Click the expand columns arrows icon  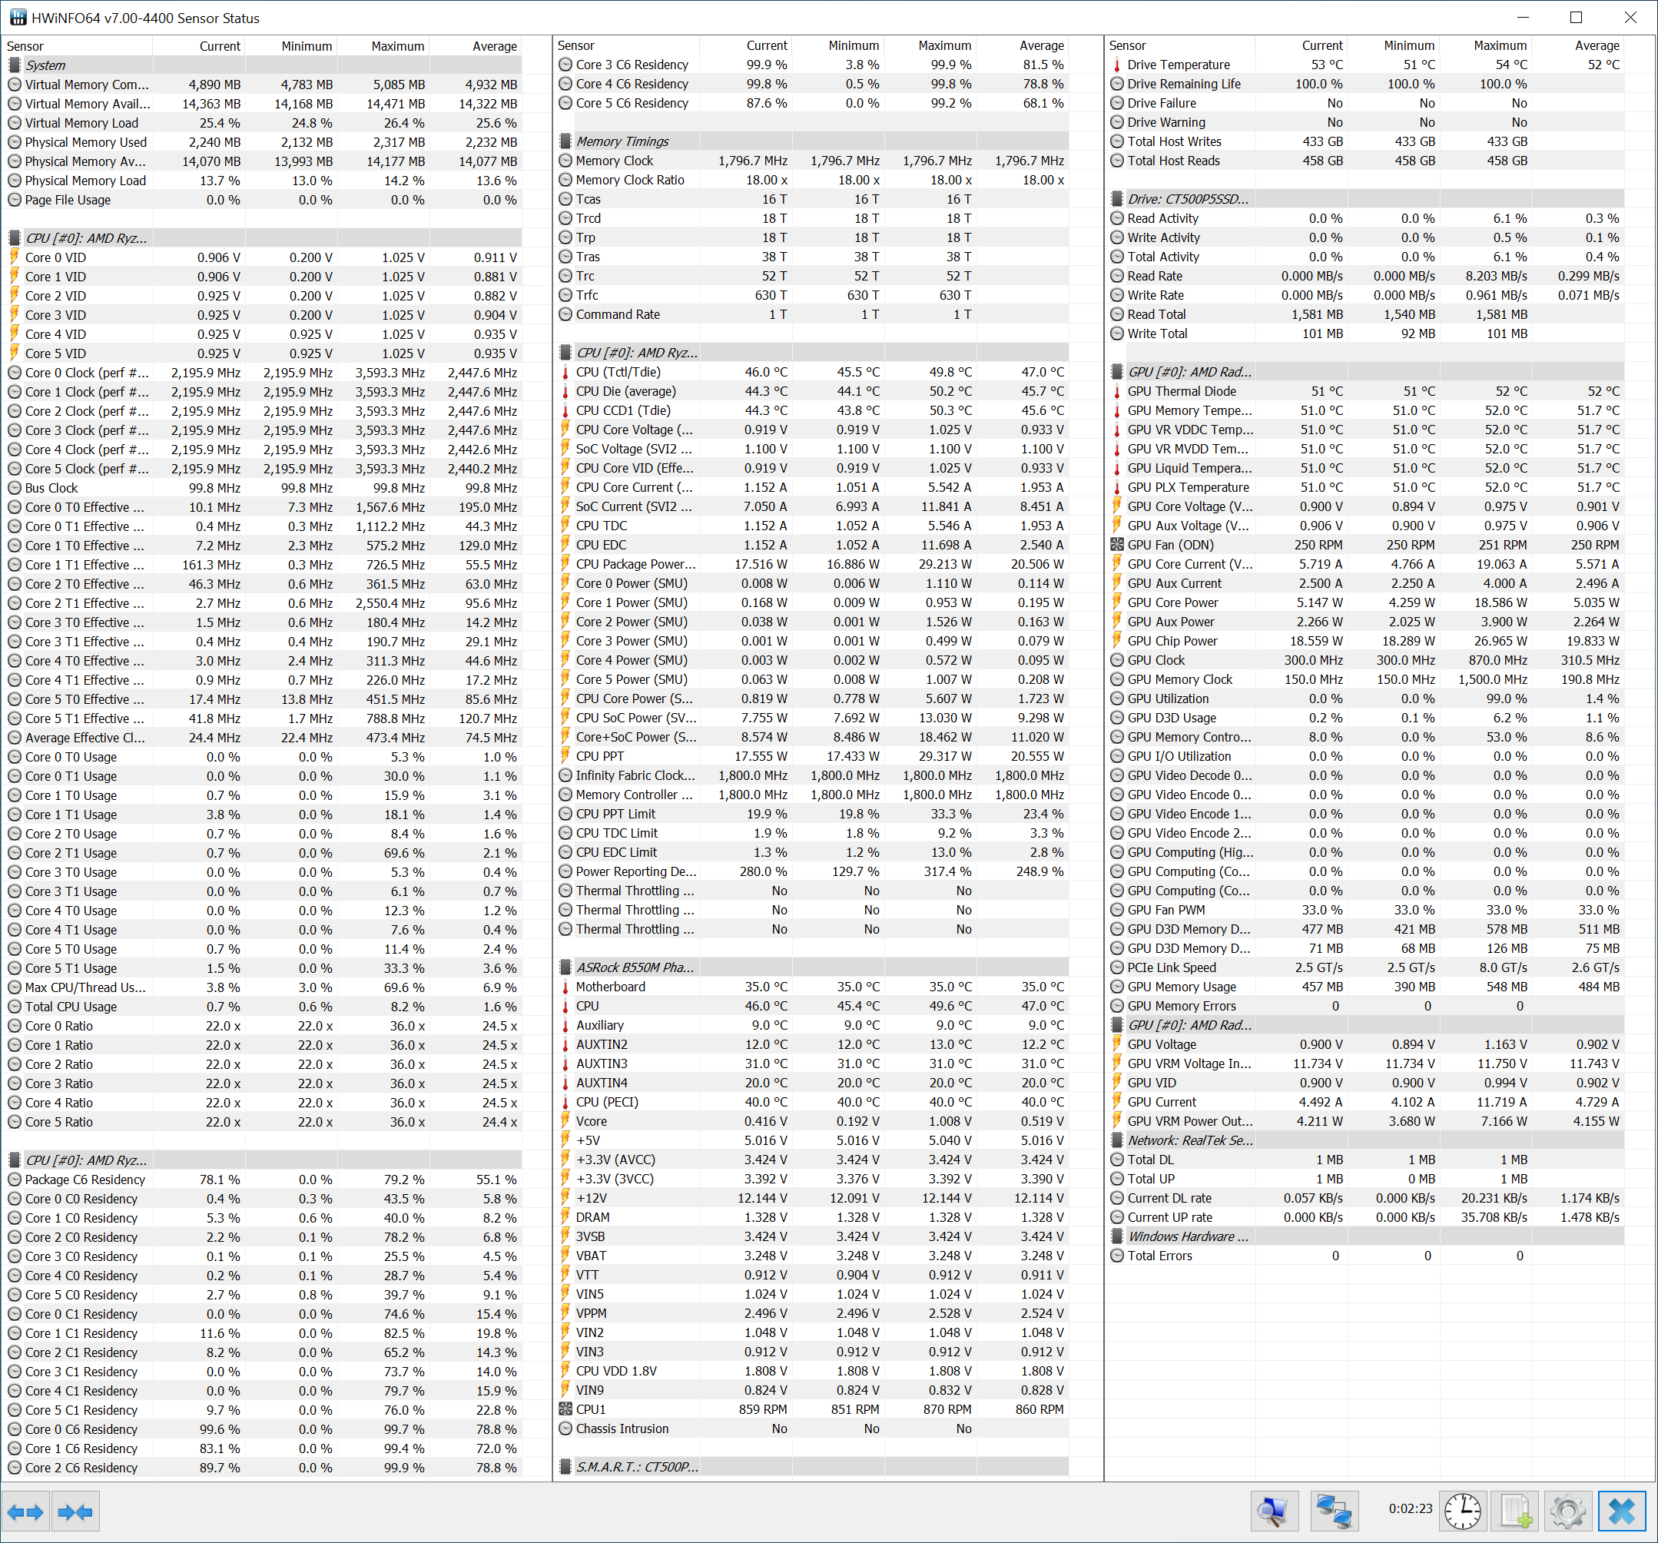pyautogui.click(x=25, y=1512)
